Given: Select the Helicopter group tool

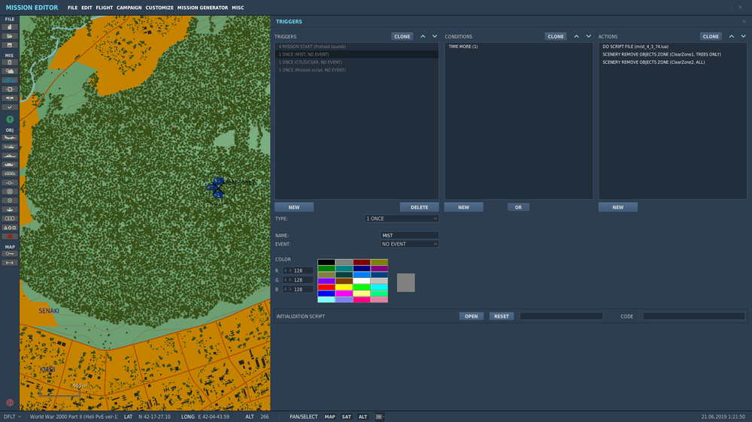Looking at the screenshot, I should tap(10, 146).
